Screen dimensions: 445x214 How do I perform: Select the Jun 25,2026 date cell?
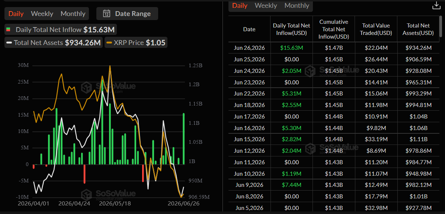pyautogui.click(x=249, y=59)
